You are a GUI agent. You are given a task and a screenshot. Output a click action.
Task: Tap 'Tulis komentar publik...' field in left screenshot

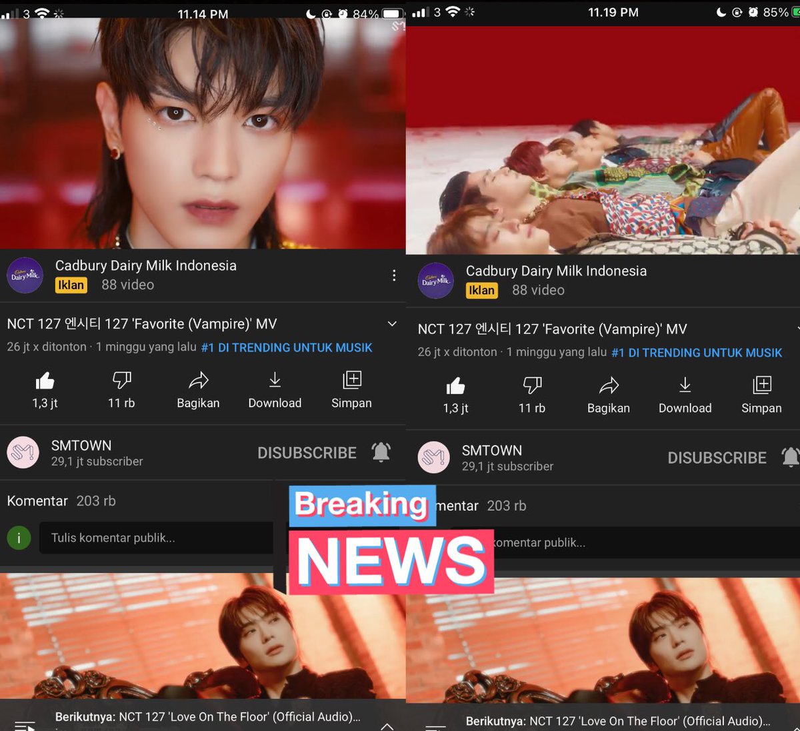[x=157, y=538]
